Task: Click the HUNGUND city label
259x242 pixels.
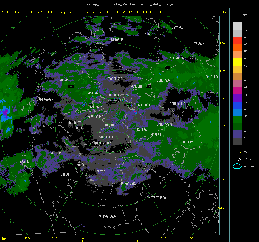Action: point(136,87)
